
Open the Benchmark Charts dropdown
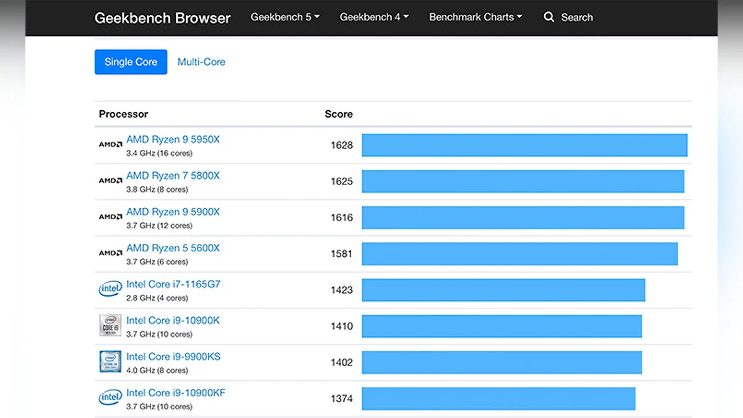(475, 17)
